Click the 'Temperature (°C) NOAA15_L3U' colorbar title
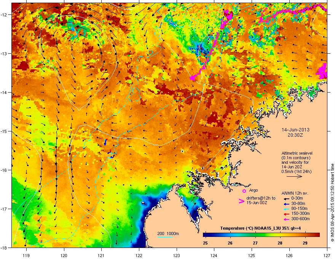335x259 pixels. [x=250, y=228]
